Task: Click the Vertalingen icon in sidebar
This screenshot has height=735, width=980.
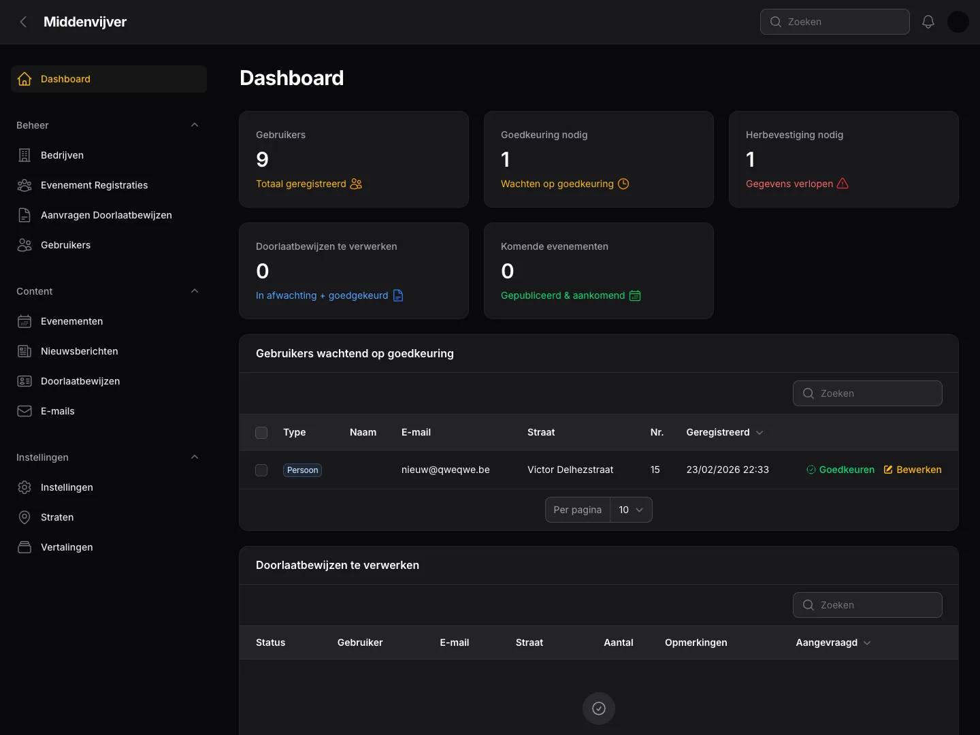Action: click(x=24, y=547)
